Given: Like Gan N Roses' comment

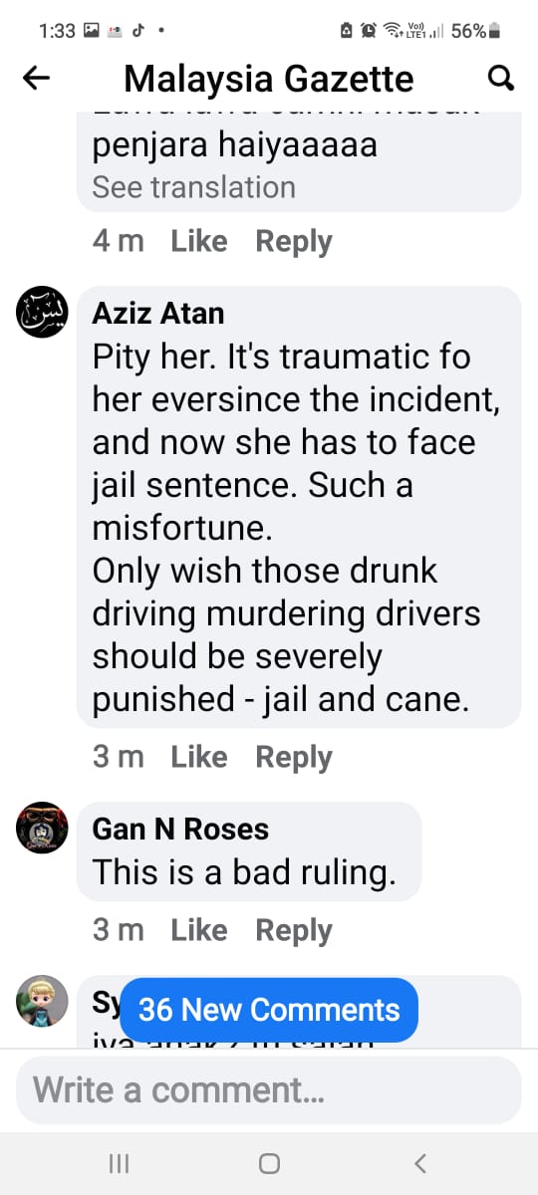Looking at the screenshot, I should [x=198, y=930].
